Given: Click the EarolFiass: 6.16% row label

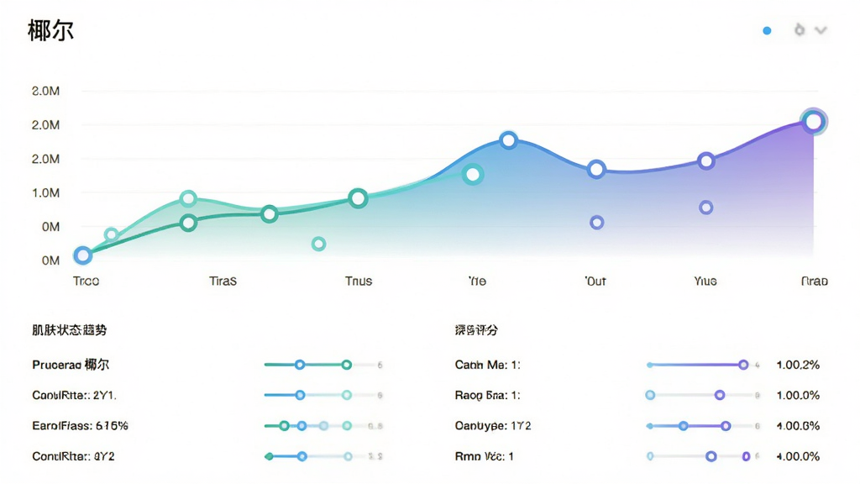Looking at the screenshot, I should point(80,426).
